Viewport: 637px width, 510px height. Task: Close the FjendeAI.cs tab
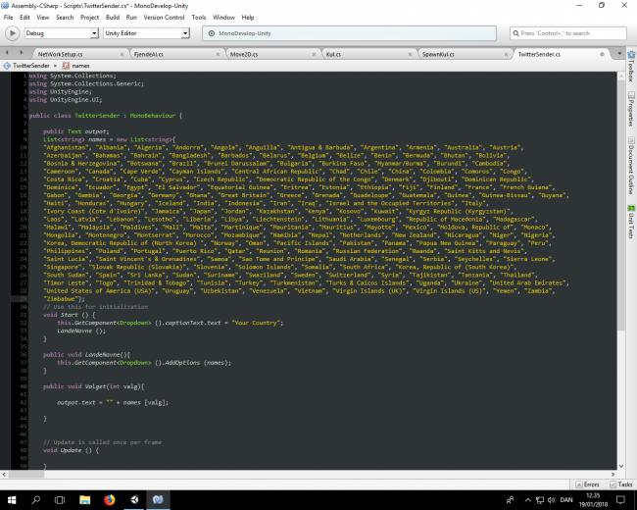[218, 54]
